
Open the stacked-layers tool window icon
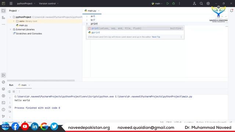click(3, 89)
